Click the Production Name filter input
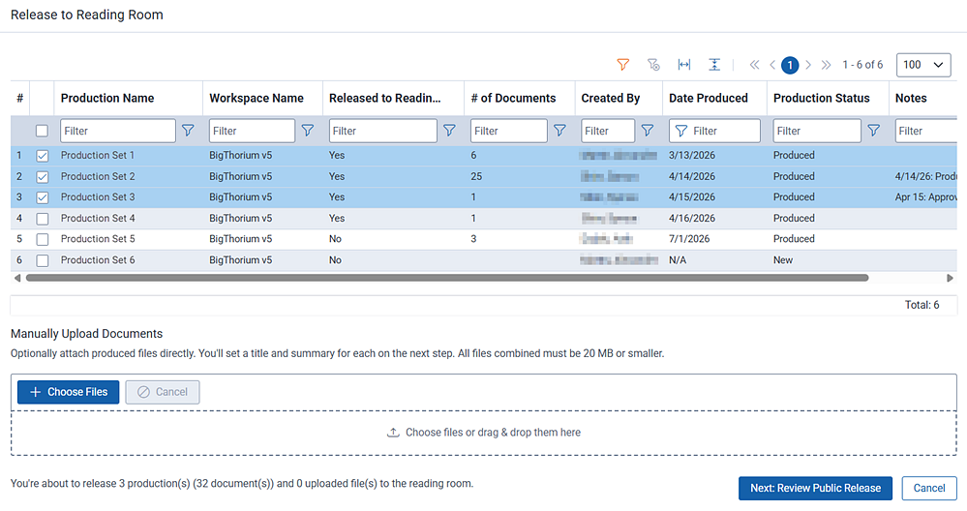The height and width of the screenshot is (511, 967). point(118,131)
